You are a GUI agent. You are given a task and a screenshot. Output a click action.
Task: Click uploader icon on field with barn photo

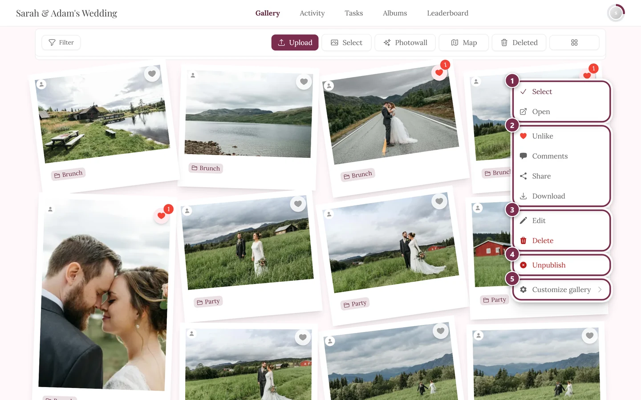coord(187,211)
